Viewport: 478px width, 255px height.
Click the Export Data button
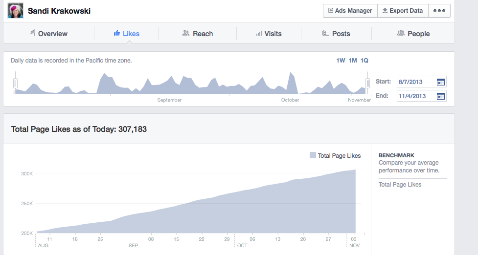pos(402,11)
